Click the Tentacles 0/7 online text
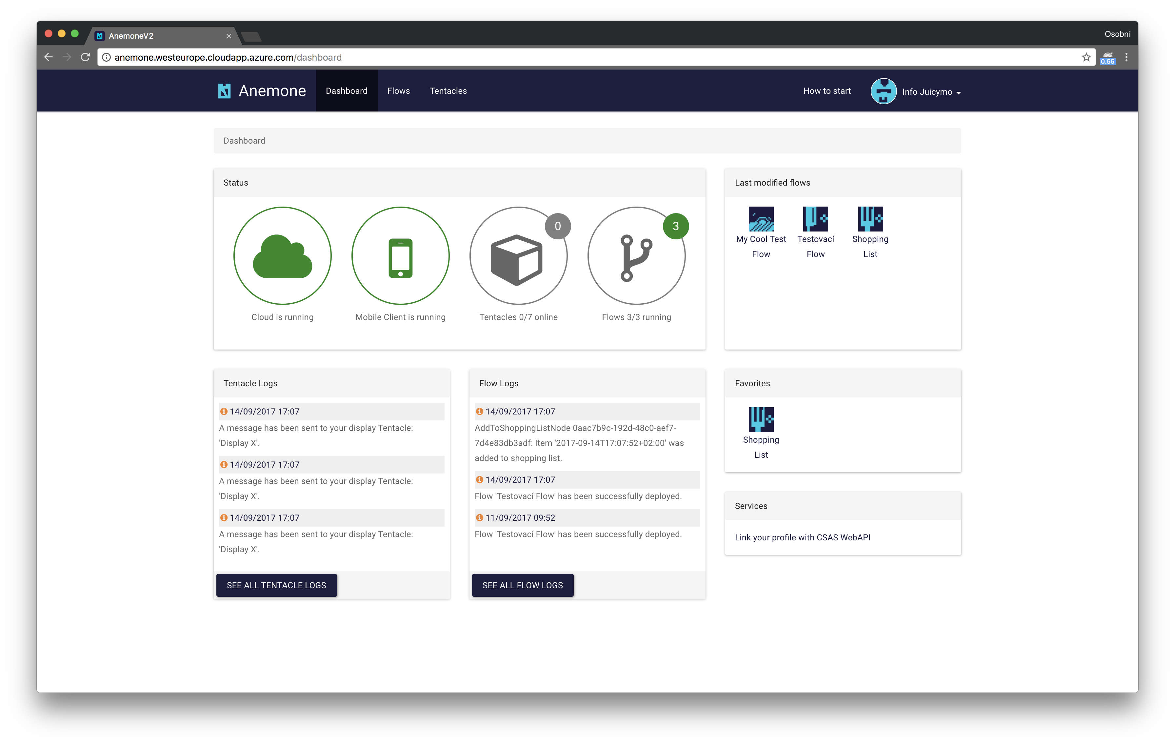1175x745 pixels. click(x=518, y=317)
